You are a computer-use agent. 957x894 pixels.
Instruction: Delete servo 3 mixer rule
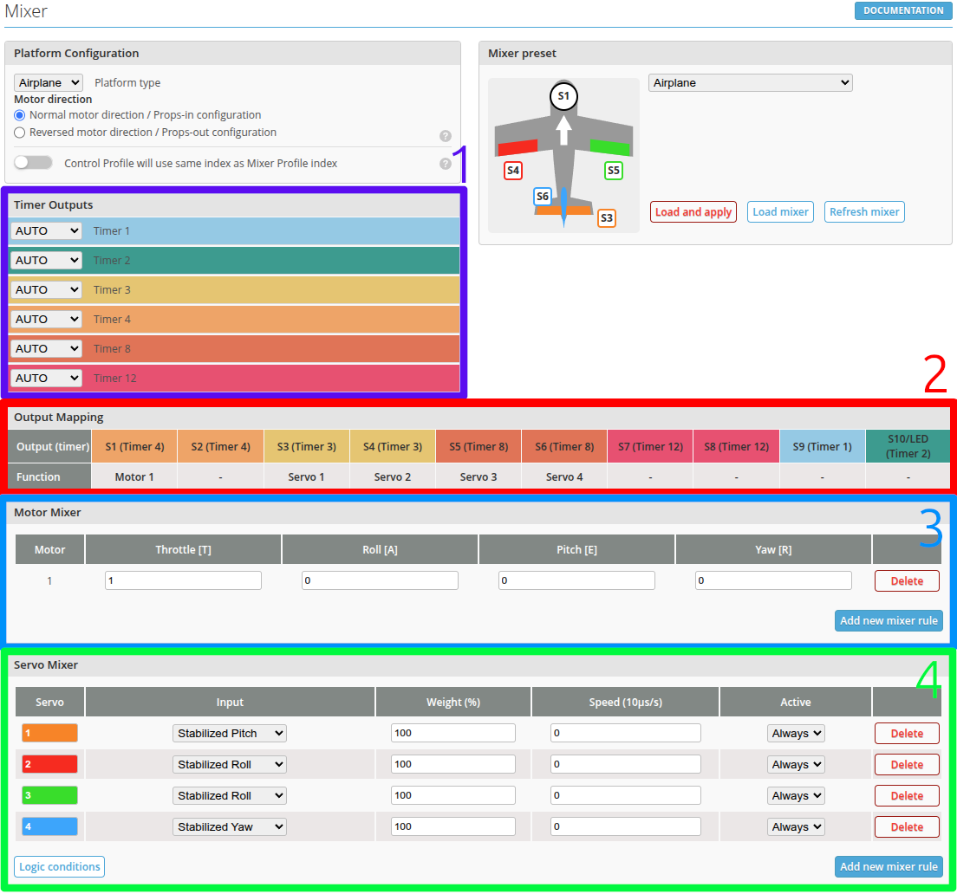907,796
